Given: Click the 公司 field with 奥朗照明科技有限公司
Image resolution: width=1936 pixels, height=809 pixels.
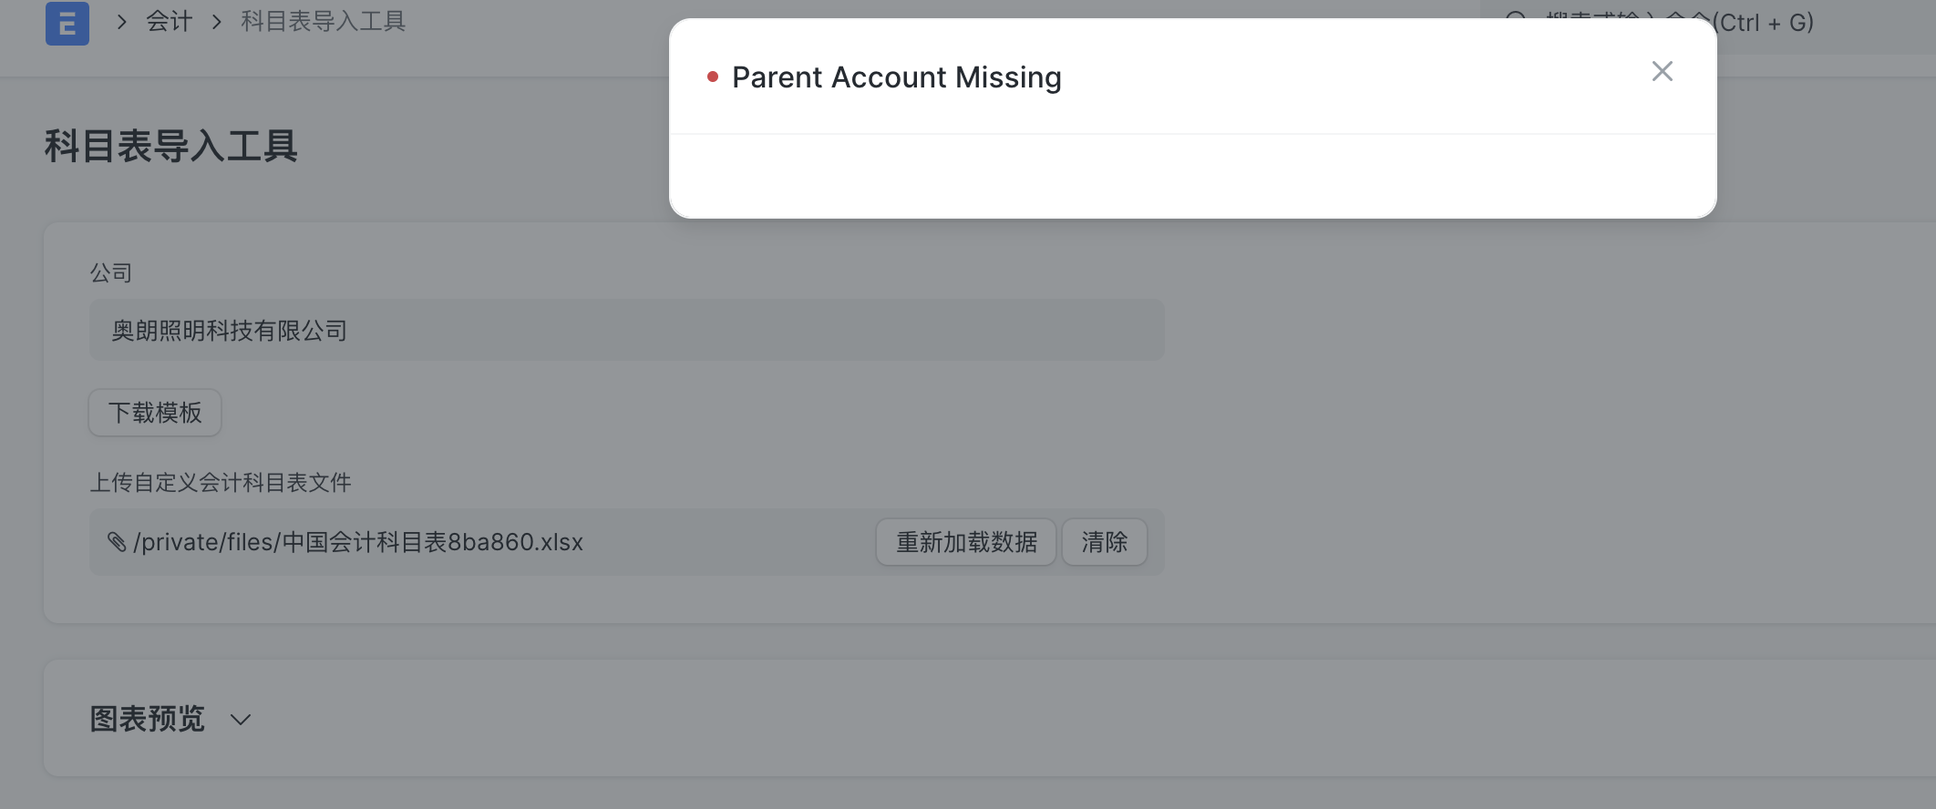Looking at the screenshot, I should tap(626, 330).
